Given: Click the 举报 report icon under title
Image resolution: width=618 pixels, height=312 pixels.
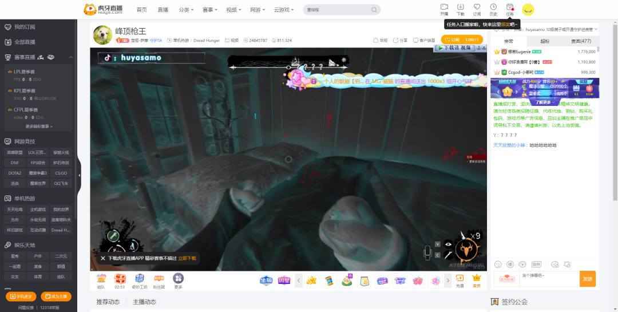Looking at the screenshot, I should (376, 40).
